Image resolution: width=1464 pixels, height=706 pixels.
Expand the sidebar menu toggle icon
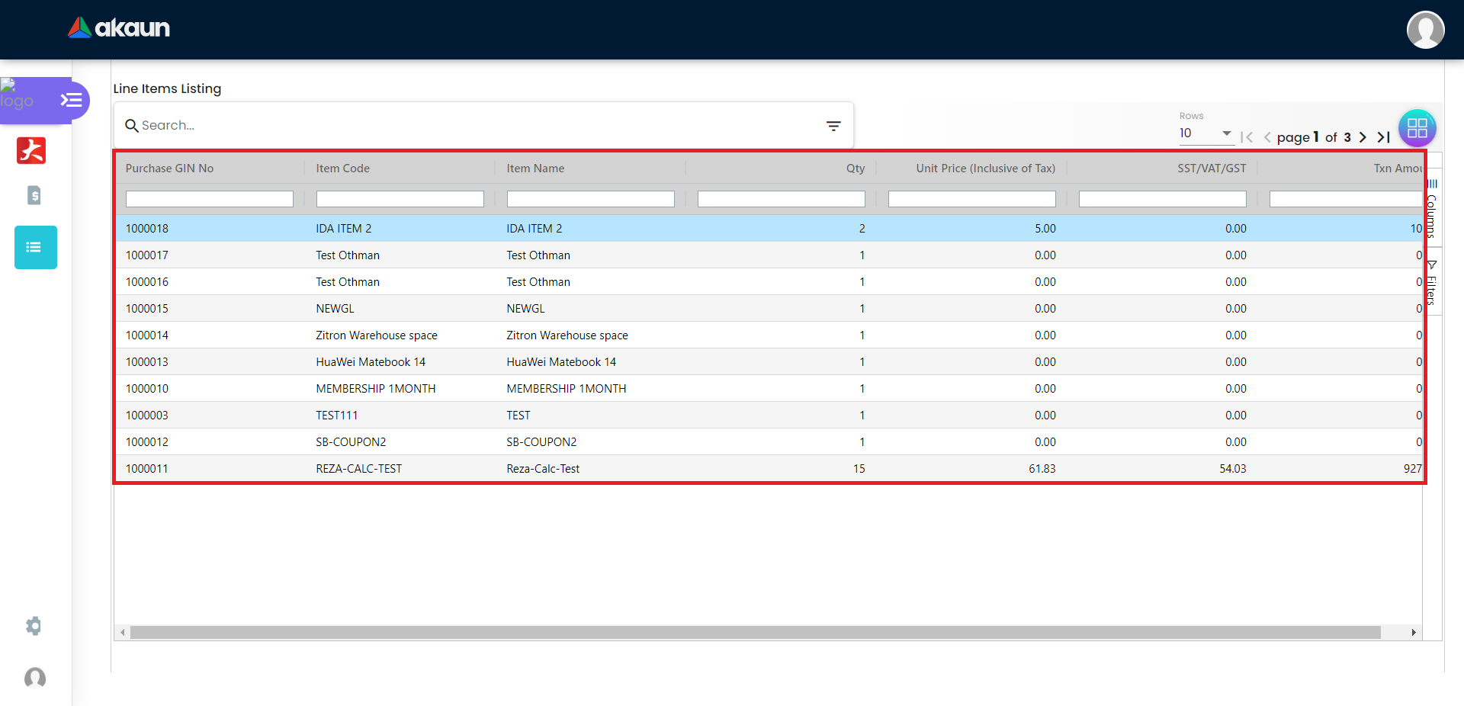(71, 100)
